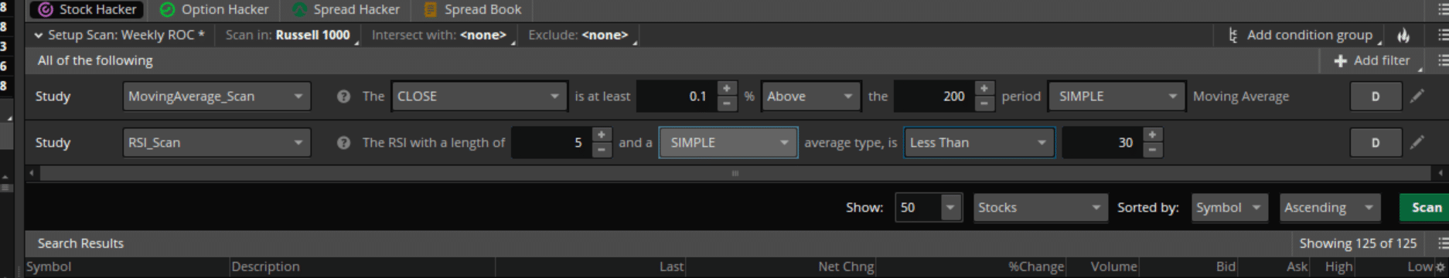Click the horizontal scrollbar below the filters
The width and height of the screenshot is (1449, 278).
[735, 173]
